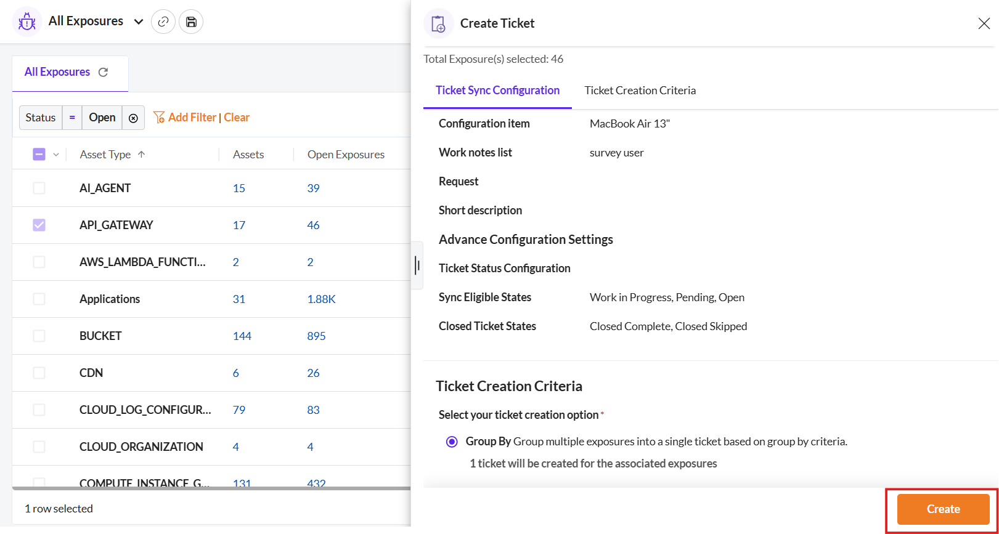
Task: Click the Advance Configuration Settings heading
Action: coord(526,240)
